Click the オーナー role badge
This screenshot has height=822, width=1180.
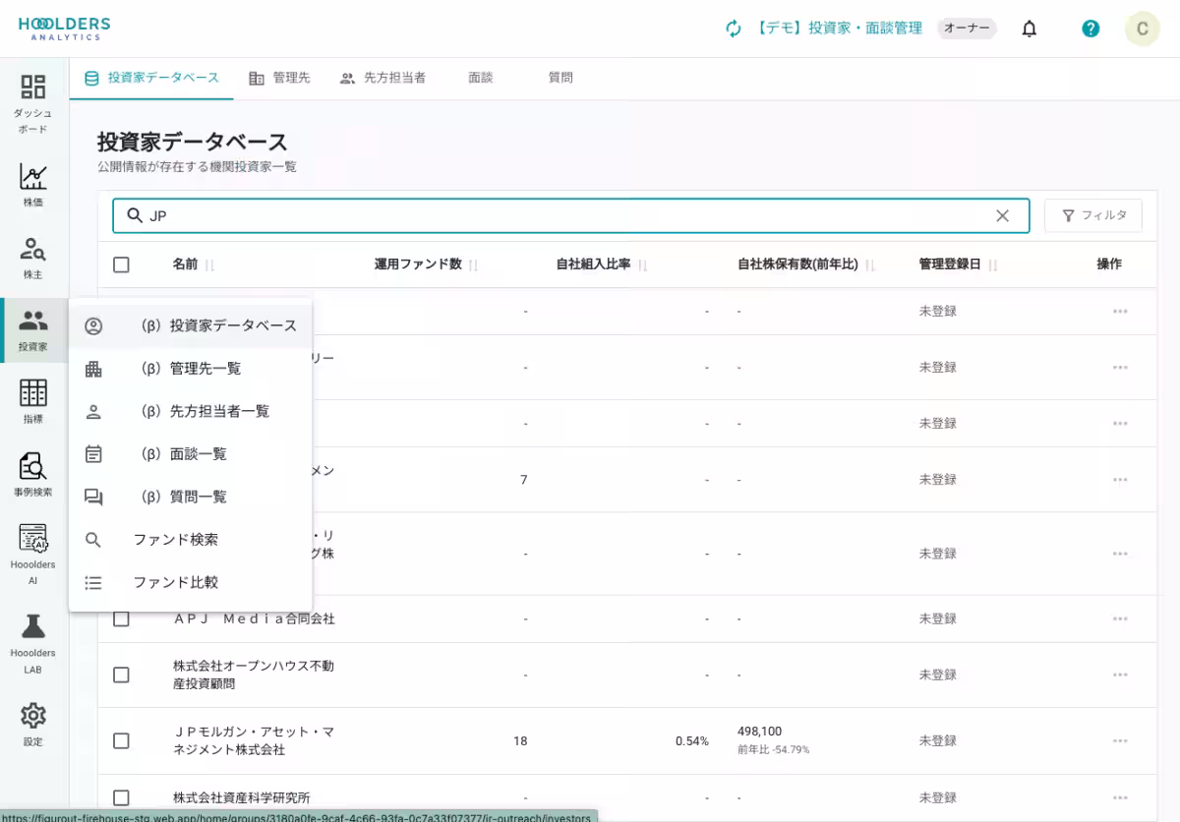point(967,29)
